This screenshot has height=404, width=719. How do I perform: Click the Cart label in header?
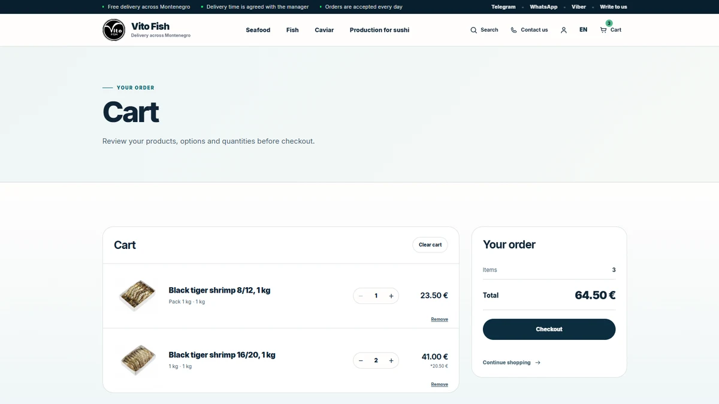(616, 30)
